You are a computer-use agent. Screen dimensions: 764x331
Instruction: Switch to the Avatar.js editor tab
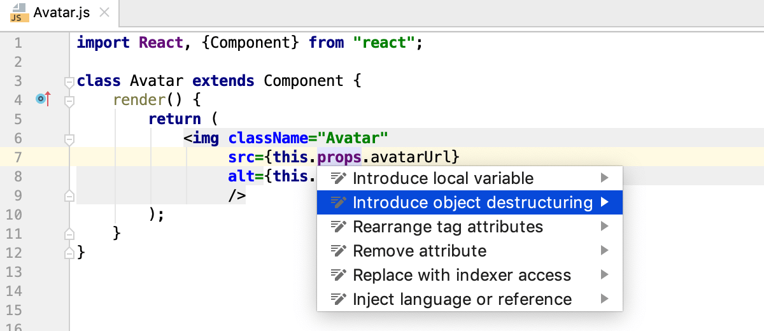[x=60, y=13]
